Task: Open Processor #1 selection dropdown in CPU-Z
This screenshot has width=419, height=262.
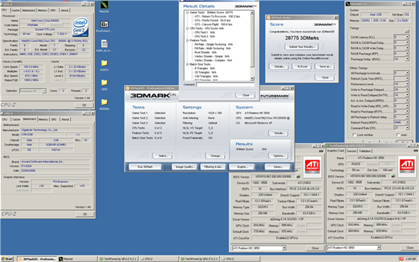Action: pyautogui.click(x=32, y=91)
